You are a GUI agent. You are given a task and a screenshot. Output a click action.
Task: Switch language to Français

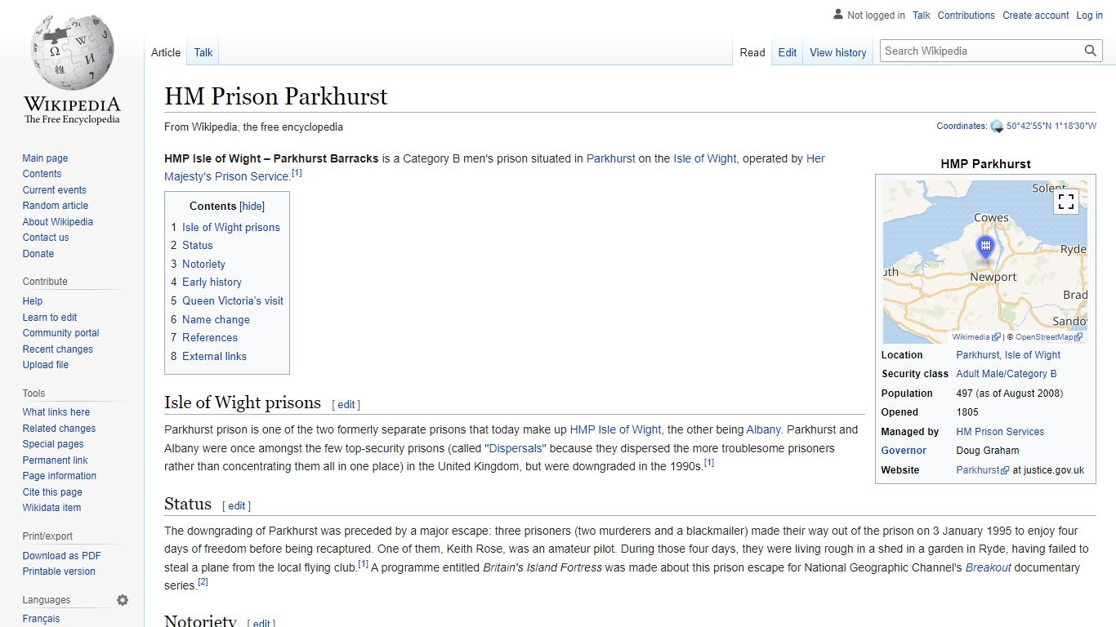tap(41, 619)
